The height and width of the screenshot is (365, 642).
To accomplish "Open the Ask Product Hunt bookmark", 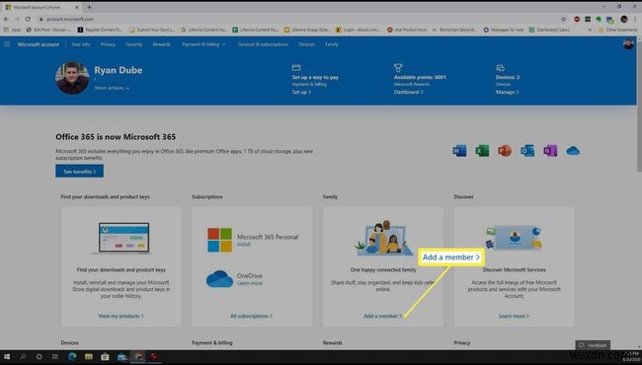I will pyautogui.click(x=407, y=30).
